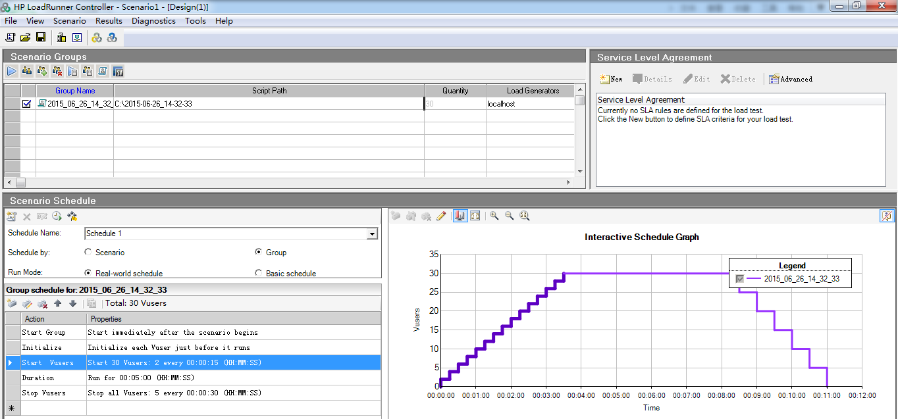Click the script-with-user icon in Scenario Groups toolbar
The height and width of the screenshot is (419, 898).
click(103, 71)
